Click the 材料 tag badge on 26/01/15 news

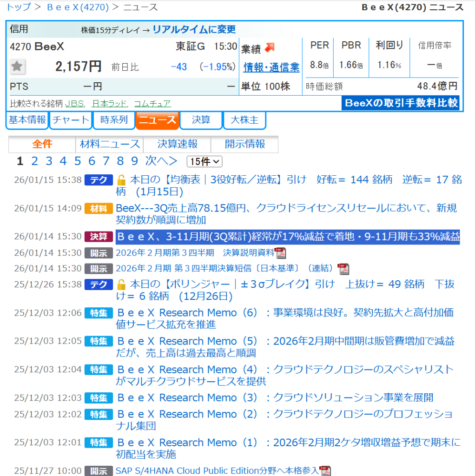point(98,209)
